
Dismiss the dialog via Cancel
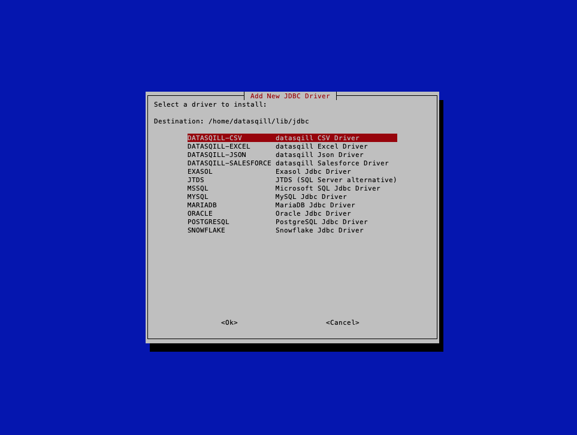click(x=342, y=322)
